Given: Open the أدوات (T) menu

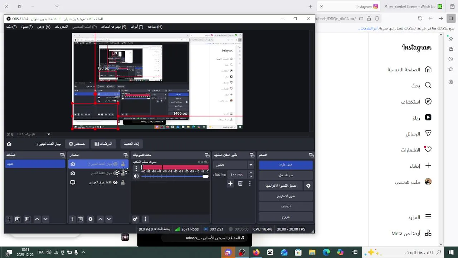Looking at the screenshot, I should click(137, 27).
